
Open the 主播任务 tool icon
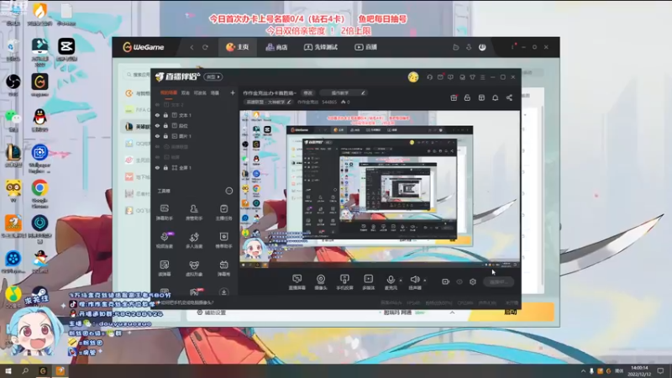click(x=223, y=212)
